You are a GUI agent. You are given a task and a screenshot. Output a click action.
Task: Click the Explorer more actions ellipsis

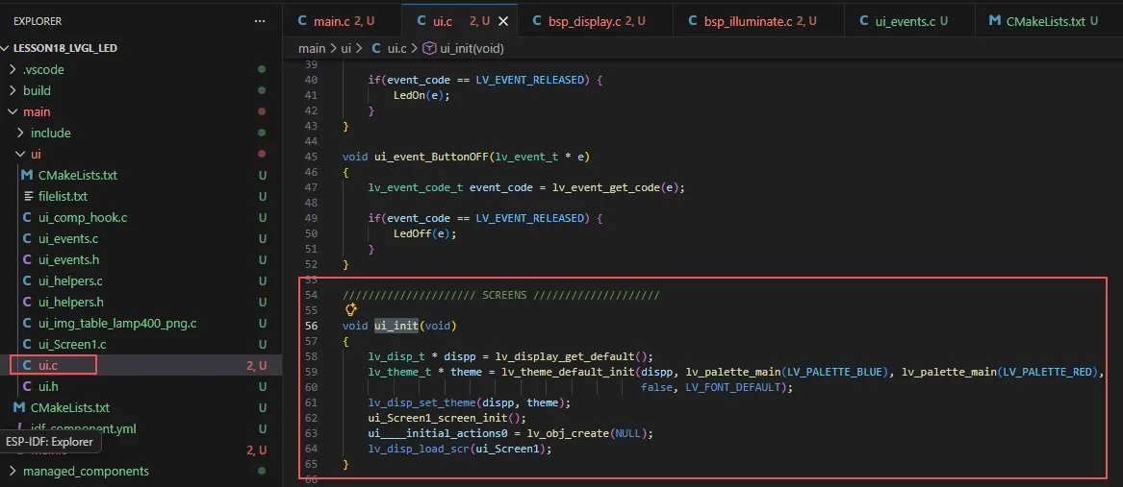tap(259, 20)
